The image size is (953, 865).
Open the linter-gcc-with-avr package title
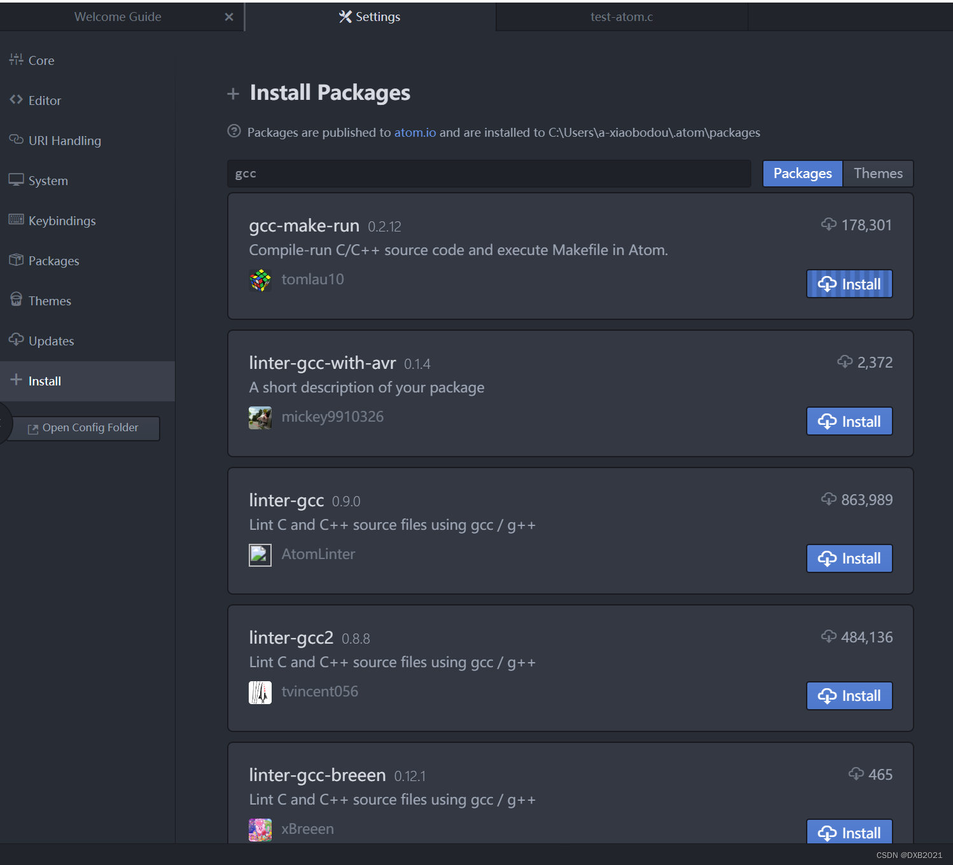pyautogui.click(x=323, y=363)
